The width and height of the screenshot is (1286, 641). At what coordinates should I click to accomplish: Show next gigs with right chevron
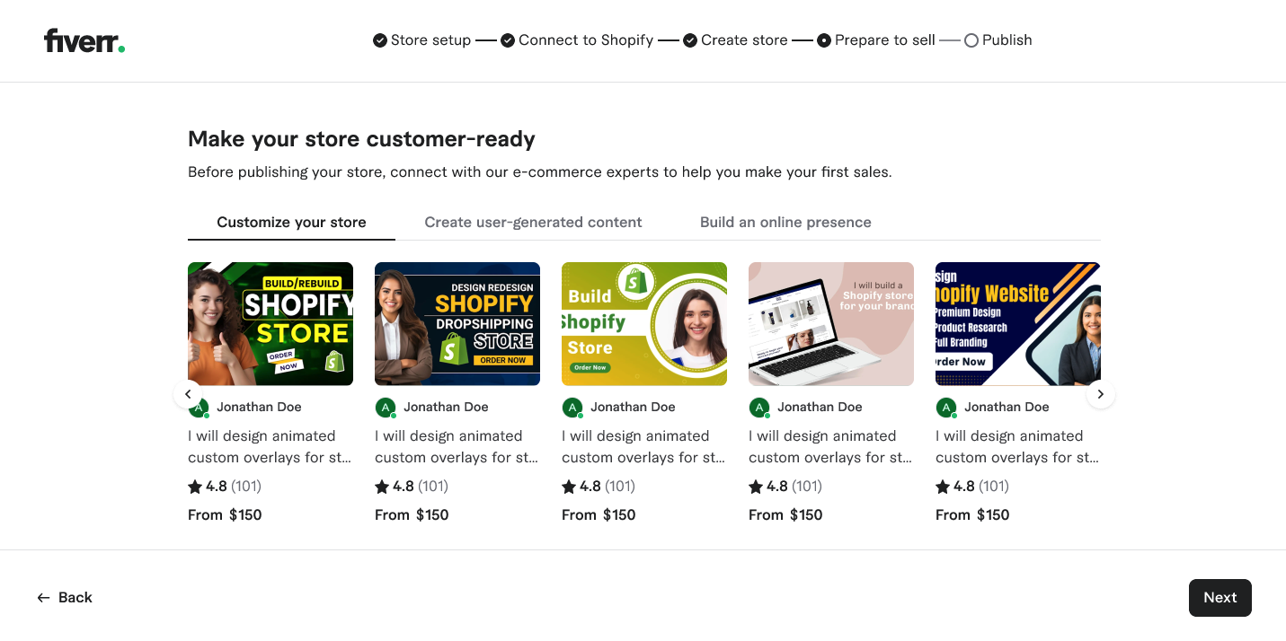pos(1101,394)
